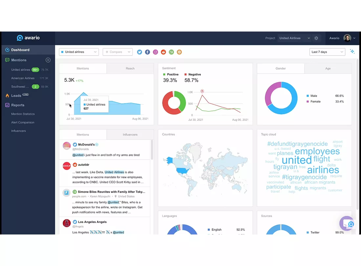
Task: Click the mentions list scrollbar
Action: [152, 150]
